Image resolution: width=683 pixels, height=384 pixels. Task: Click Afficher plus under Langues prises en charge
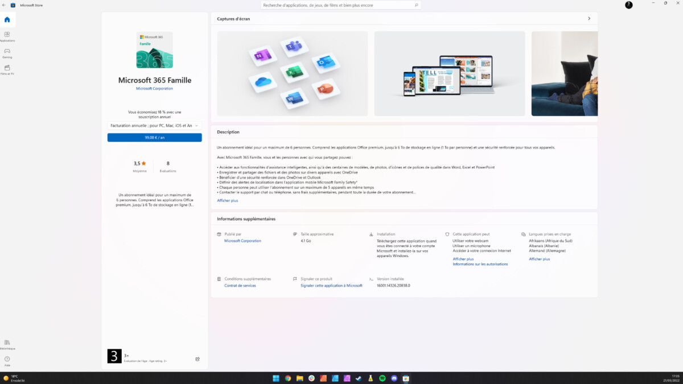[540, 259]
